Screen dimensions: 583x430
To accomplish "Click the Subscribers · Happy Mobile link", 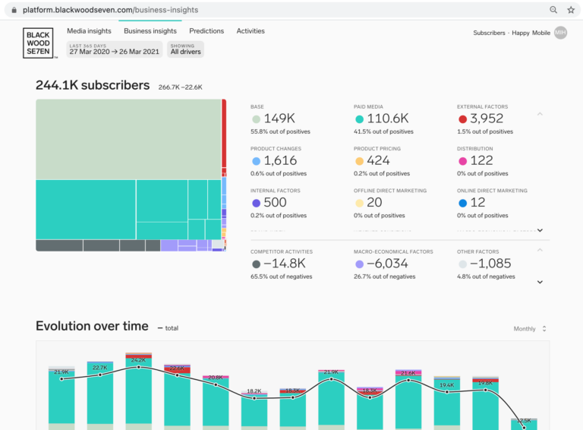I will (x=512, y=33).
